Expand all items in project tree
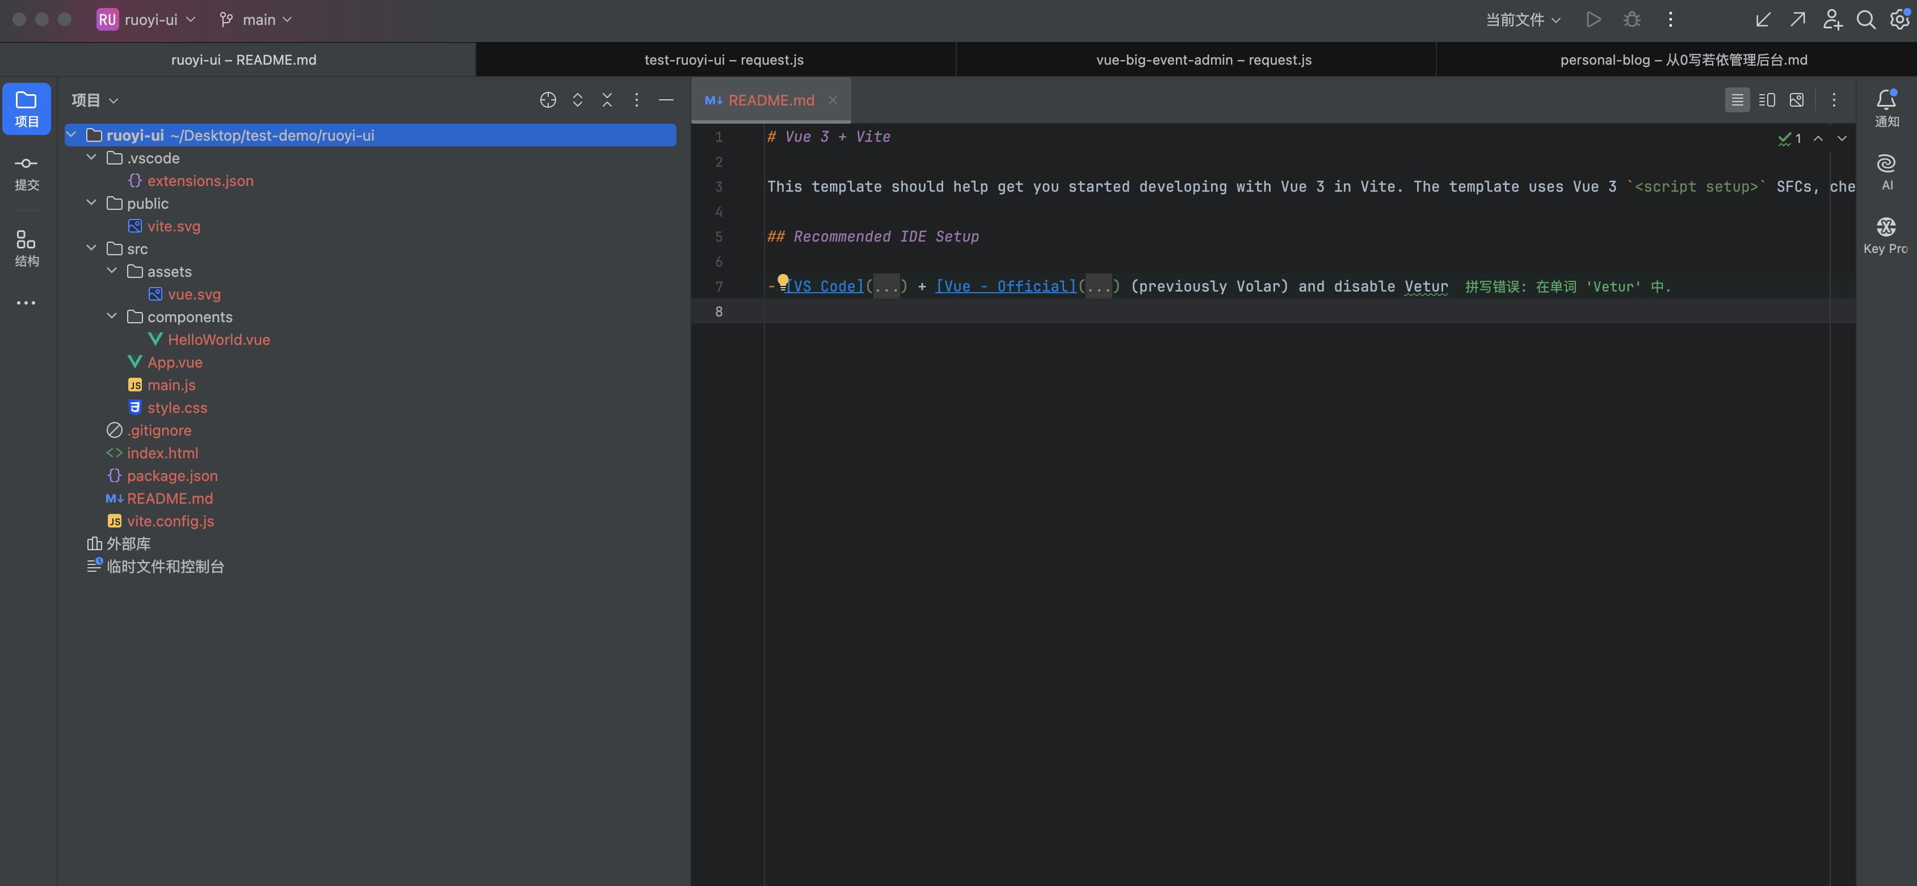1917x886 pixels. (x=578, y=100)
